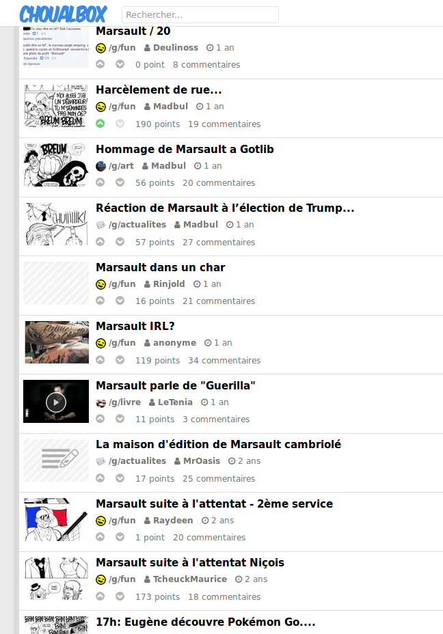Viewport: 443px width, 634px height.
Task: Open the /g/art group link
Action: point(121,166)
